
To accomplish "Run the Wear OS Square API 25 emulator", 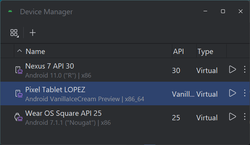I will (232, 117).
